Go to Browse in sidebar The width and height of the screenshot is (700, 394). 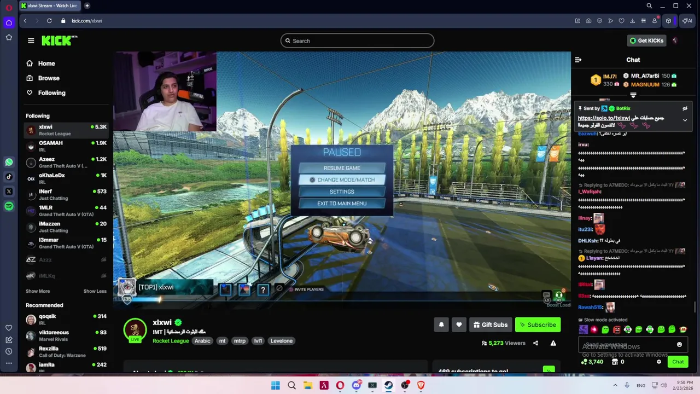click(49, 78)
